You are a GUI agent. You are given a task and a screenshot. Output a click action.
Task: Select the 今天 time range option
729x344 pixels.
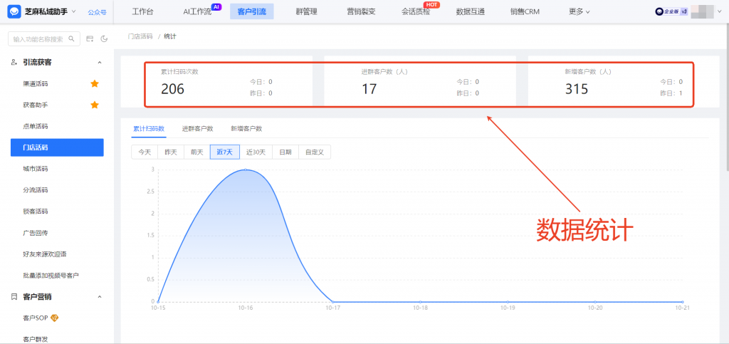coord(145,152)
